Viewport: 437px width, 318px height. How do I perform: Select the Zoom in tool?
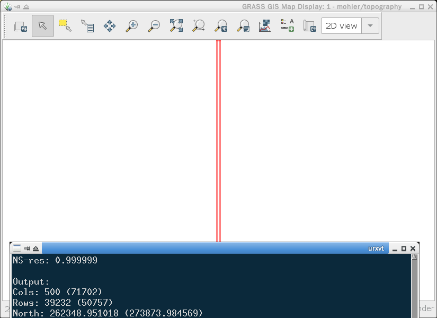coord(132,26)
